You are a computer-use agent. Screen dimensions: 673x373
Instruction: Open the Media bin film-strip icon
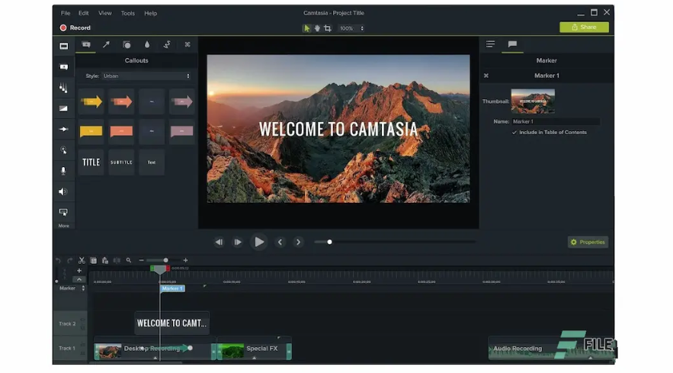(x=63, y=46)
